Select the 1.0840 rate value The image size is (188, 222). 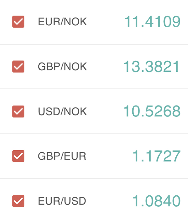(157, 201)
